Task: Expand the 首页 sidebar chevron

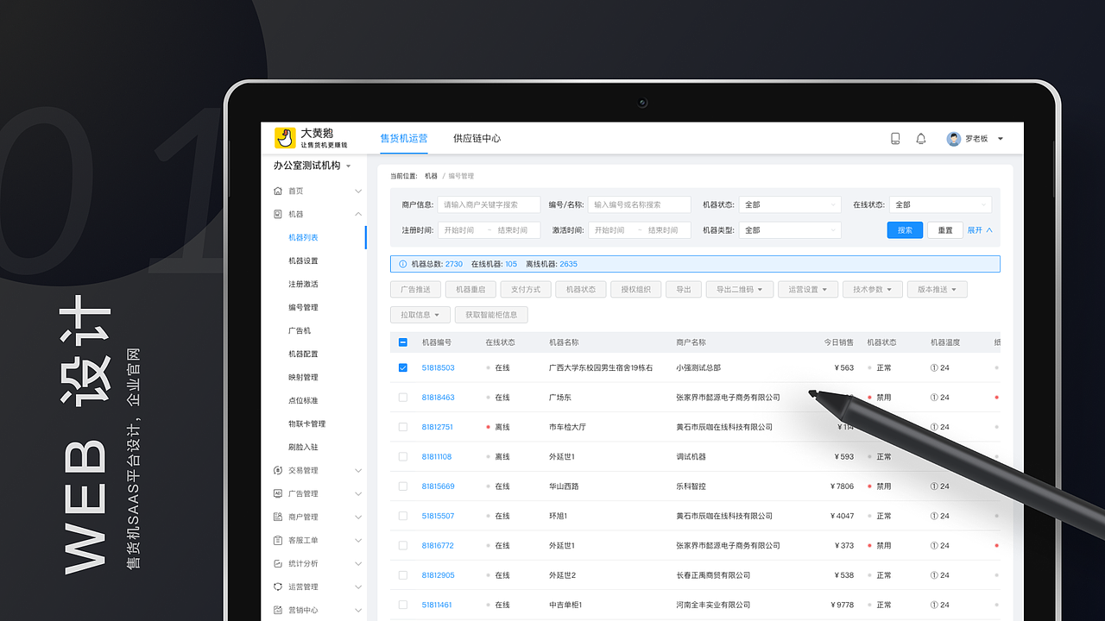Action: [358, 191]
